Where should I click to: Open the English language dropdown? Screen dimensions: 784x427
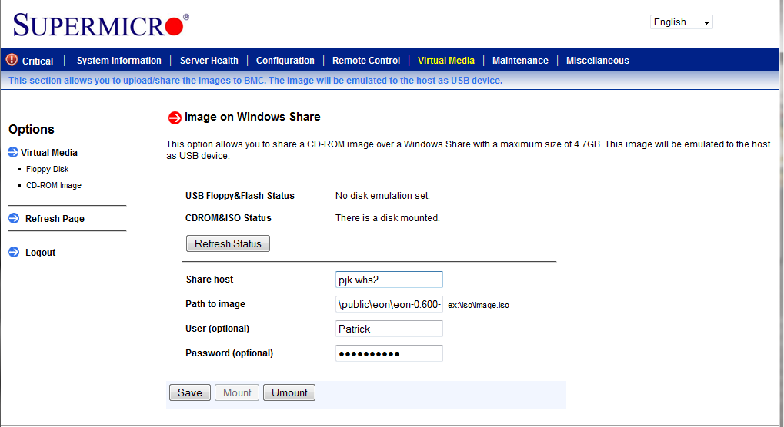[x=681, y=22]
